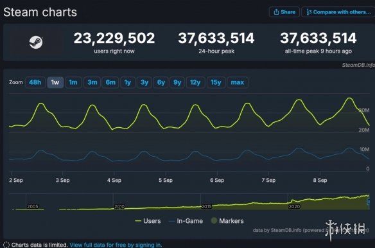Click the 2015 mark in range navigator
Image resolution: width=375 pixels, height=248 pixels.
(x=206, y=206)
